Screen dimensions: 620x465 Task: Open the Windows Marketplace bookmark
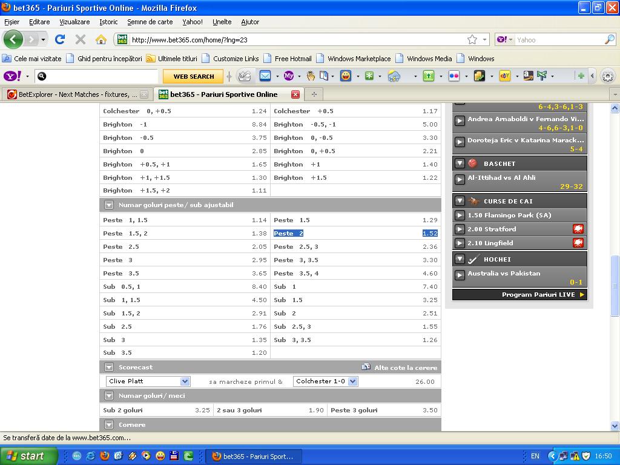point(354,59)
